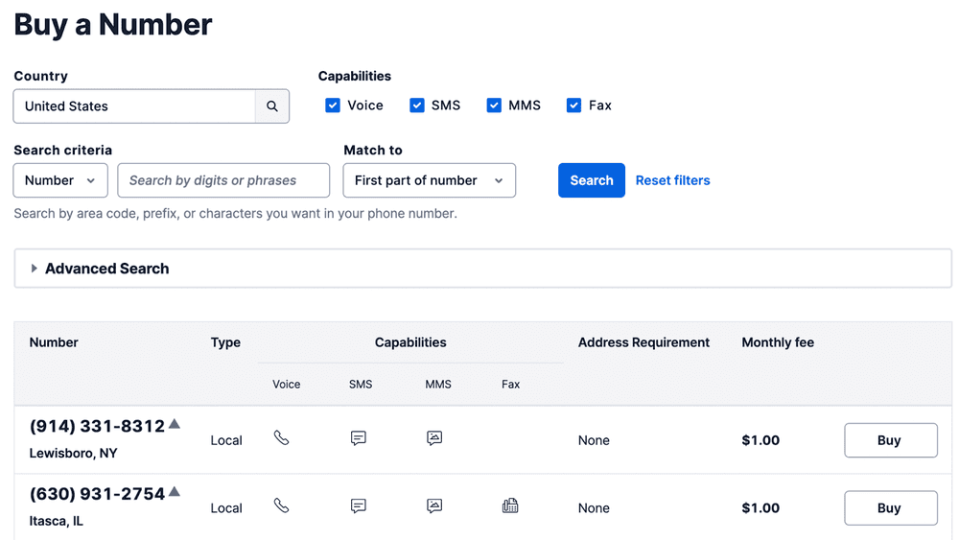The width and height of the screenshot is (959, 540).
Task: Click the voice phone icon for (914) 331-8312
Action: click(281, 437)
